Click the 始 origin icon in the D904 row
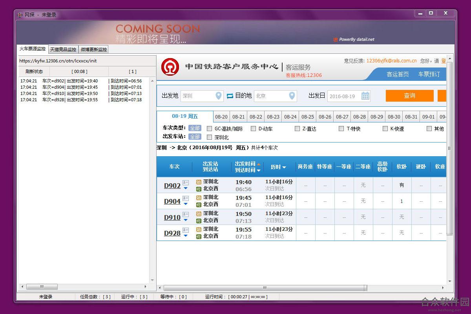The width and height of the screenshot is (471, 314). tap(199, 197)
